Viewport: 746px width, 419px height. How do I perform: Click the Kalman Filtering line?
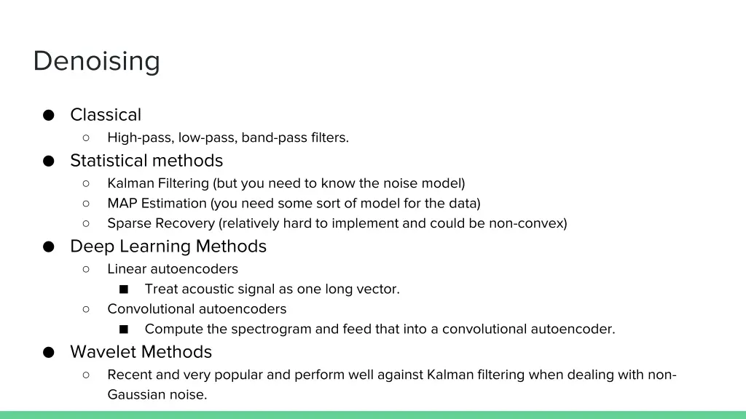click(x=286, y=183)
